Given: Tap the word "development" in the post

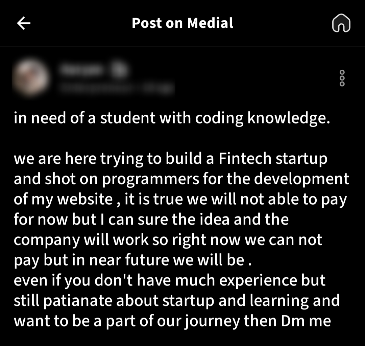Looking at the screenshot, I should (x=301, y=179).
